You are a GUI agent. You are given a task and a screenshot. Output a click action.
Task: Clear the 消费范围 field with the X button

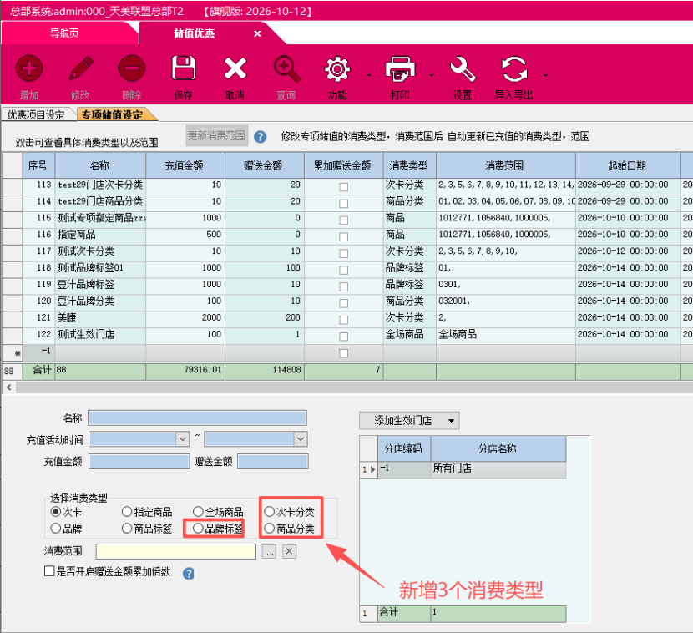[x=289, y=551]
